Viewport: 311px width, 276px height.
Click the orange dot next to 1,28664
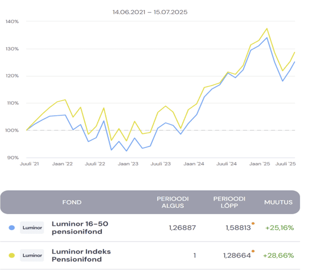tap(253, 251)
